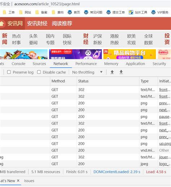The height and width of the screenshot is (187, 171).
Task: Open the 工单 bookmark folder
Action: pos(9,12)
